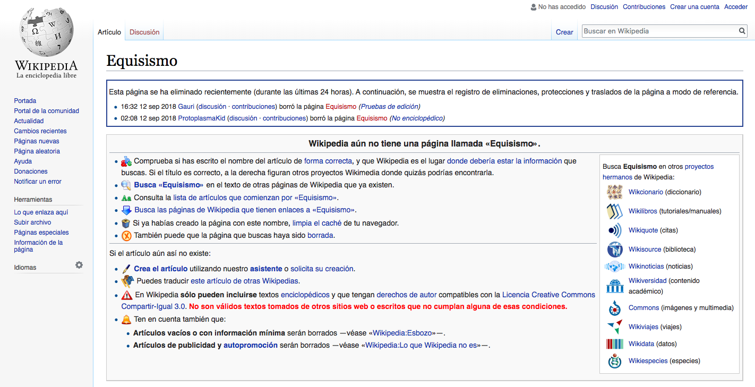Viewport: 755px width, 387px height.
Task: Click the Actualidad sidebar link
Action: click(29, 121)
